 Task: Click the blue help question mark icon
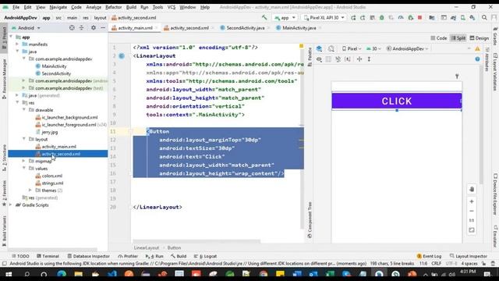point(477,59)
